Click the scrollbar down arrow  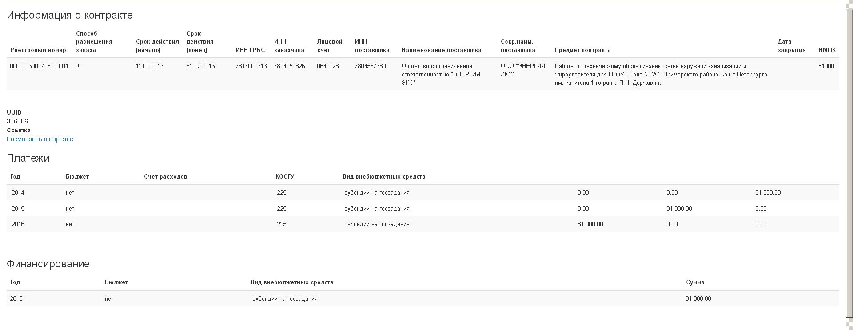coord(849,326)
